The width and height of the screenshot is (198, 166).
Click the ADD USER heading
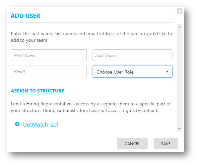click(26, 16)
